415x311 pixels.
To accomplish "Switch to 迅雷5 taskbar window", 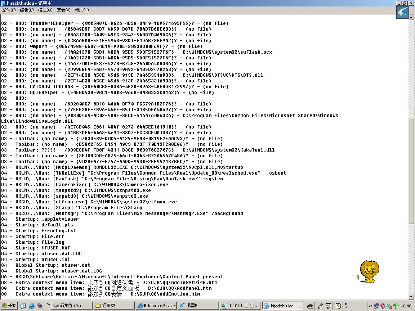I will [x=198, y=306].
